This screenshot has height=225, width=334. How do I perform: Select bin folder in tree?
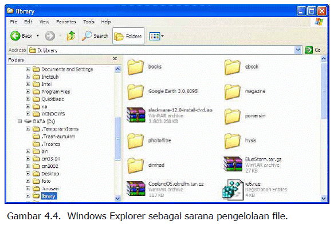[41, 151]
